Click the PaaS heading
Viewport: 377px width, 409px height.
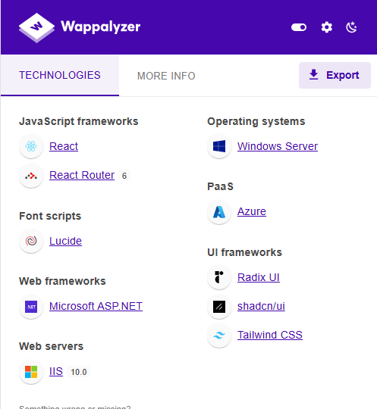tap(220, 186)
